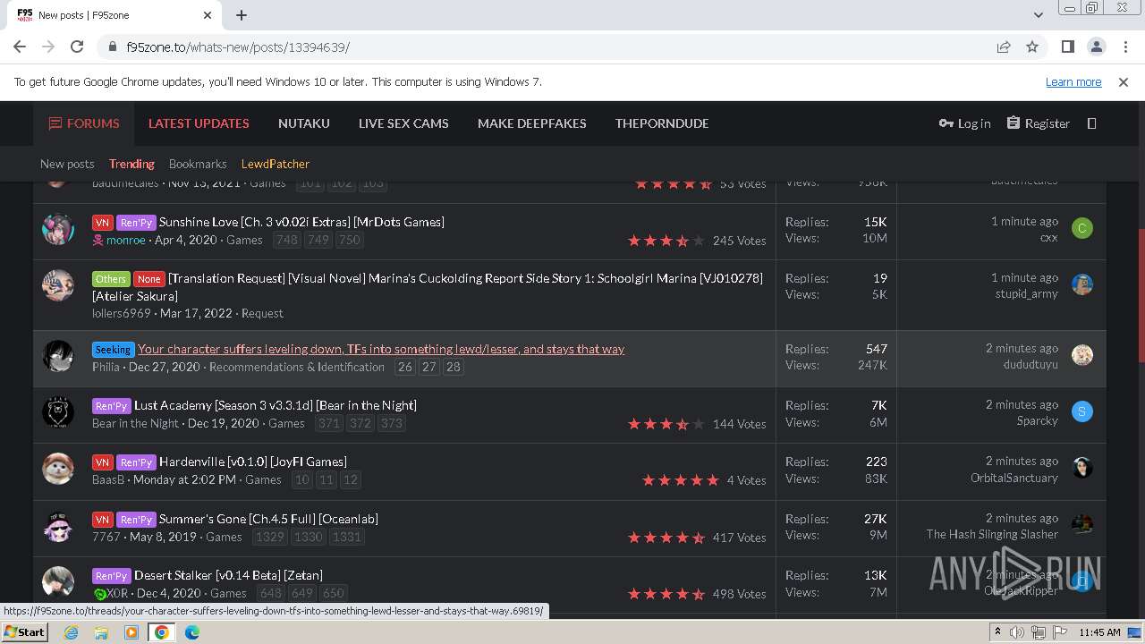This screenshot has width=1145, height=644.
Task: Click the VN tag on Hardenville row
Action: 102,462
